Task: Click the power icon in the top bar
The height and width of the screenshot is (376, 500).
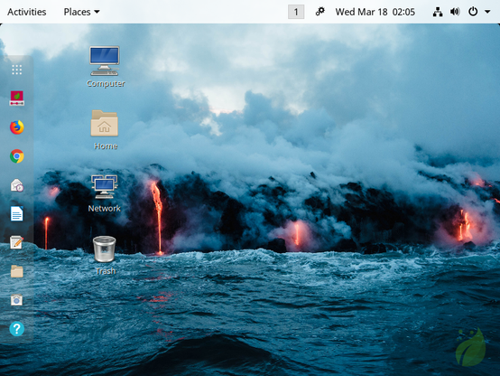Action: 473,12
